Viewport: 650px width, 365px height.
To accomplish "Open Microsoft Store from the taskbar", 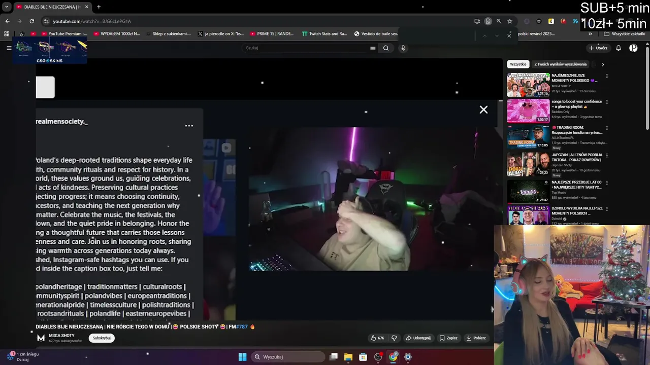I will coord(363,357).
